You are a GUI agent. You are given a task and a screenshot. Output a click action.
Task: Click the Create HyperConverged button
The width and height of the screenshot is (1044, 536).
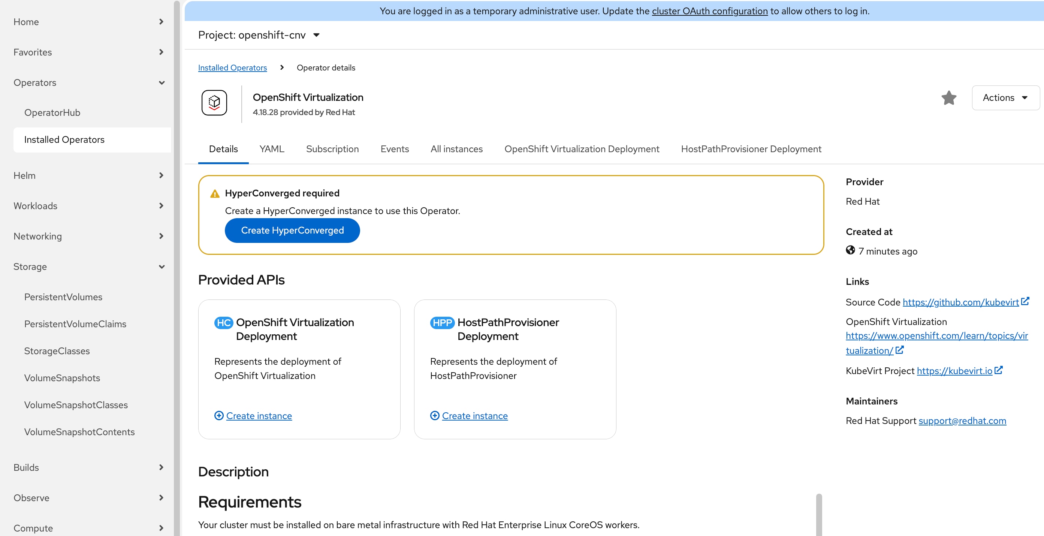(x=292, y=230)
